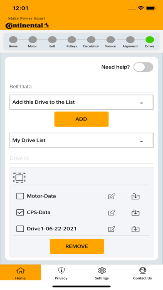
Task: Click the select-all dashed square icon
Action: 20,177
